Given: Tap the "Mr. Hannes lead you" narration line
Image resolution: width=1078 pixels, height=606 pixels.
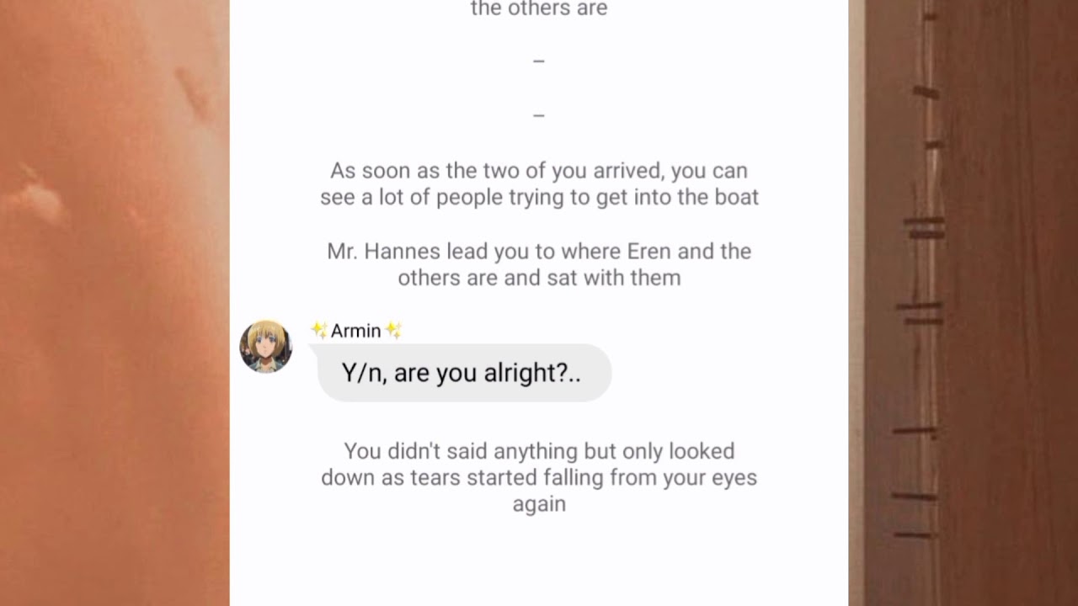Looking at the screenshot, I should point(539,251).
